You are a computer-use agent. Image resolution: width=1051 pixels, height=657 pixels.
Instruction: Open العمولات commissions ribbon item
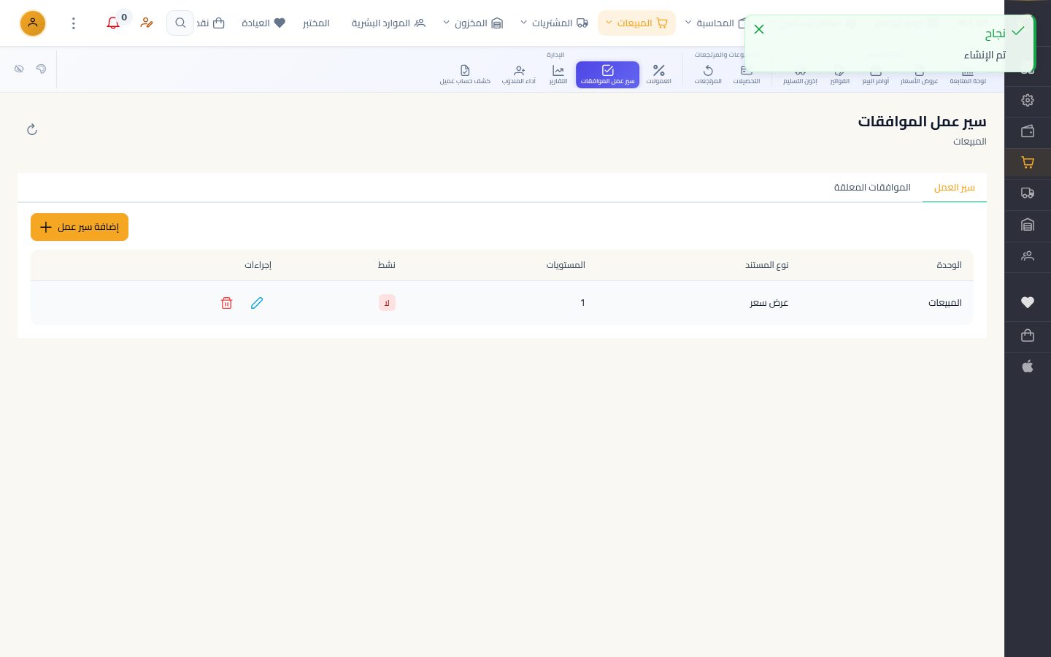click(x=658, y=74)
